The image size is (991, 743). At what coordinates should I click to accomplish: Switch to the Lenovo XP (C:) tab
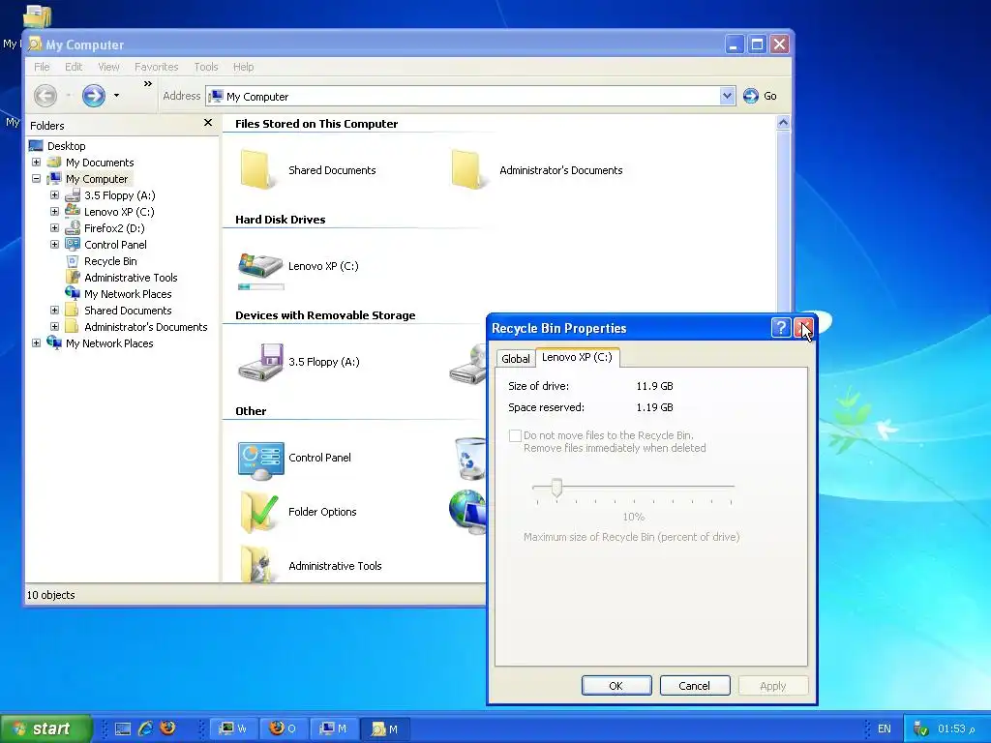[x=577, y=357]
